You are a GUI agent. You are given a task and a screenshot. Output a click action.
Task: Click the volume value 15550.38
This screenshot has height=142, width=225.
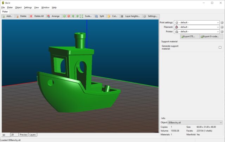pyautogui.click(x=175, y=131)
